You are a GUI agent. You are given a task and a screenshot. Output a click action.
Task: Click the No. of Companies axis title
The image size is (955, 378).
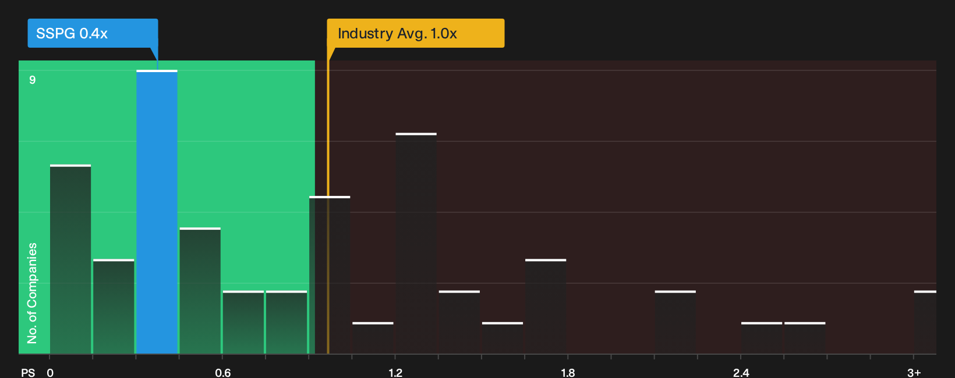point(32,293)
